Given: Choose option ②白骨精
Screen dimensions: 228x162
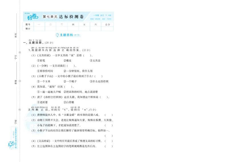Looking at the screenshot, I should coord(69,102).
